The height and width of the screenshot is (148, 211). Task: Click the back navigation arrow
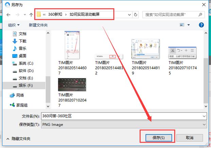[8, 15]
